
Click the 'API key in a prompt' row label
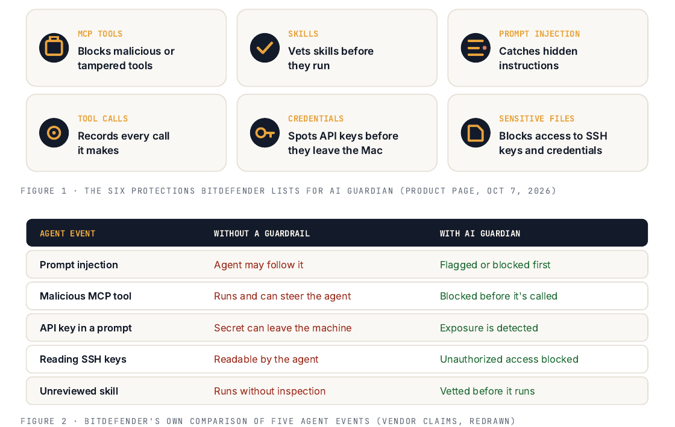(x=86, y=328)
